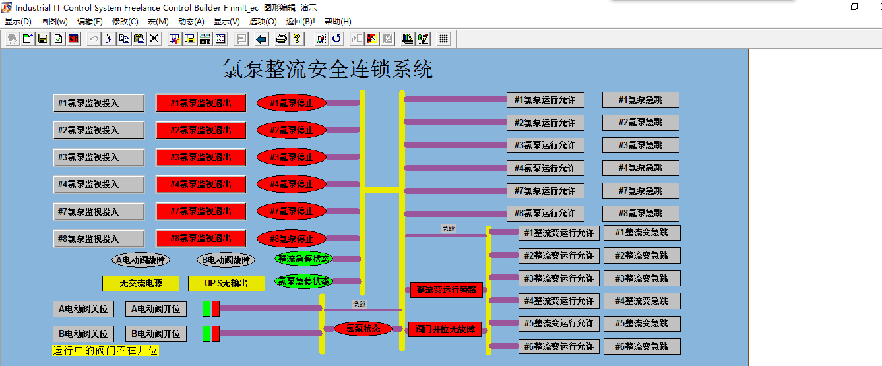Select the red #1氯泵停止 ellipse

[x=292, y=102]
